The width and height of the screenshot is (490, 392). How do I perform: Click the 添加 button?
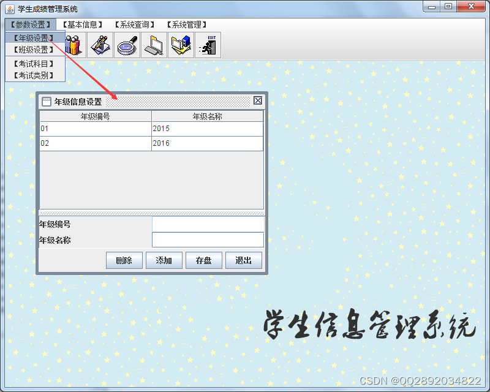(164, 260)
